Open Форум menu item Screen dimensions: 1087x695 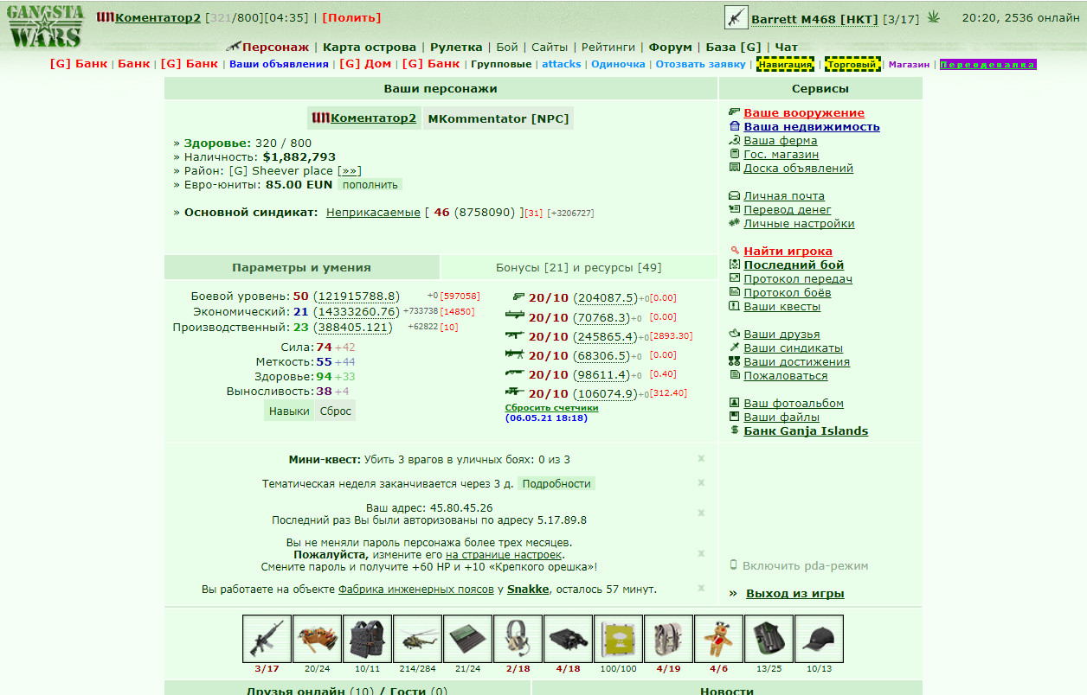670,48
